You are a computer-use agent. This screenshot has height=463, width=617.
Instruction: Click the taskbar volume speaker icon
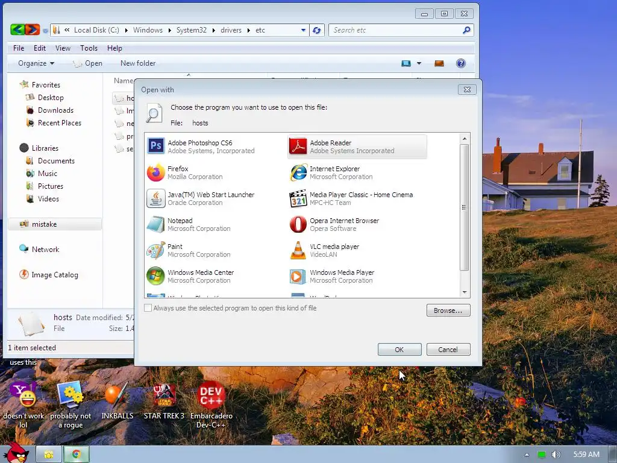(x=556, y=455)
